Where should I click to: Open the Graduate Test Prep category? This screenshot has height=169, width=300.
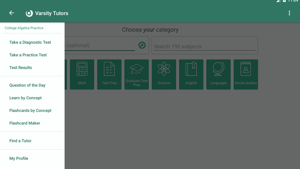[x=136, y=74]
